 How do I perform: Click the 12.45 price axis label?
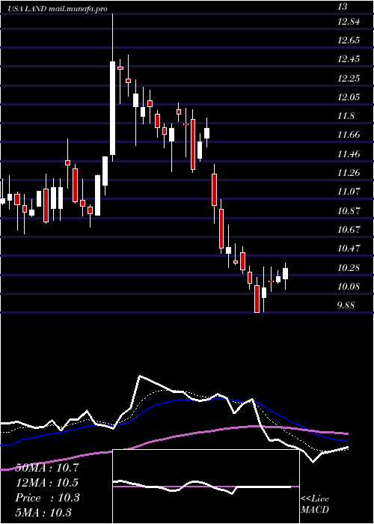point(349,59)
